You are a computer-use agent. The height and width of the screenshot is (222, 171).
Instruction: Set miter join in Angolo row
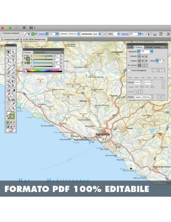point(139,61)
